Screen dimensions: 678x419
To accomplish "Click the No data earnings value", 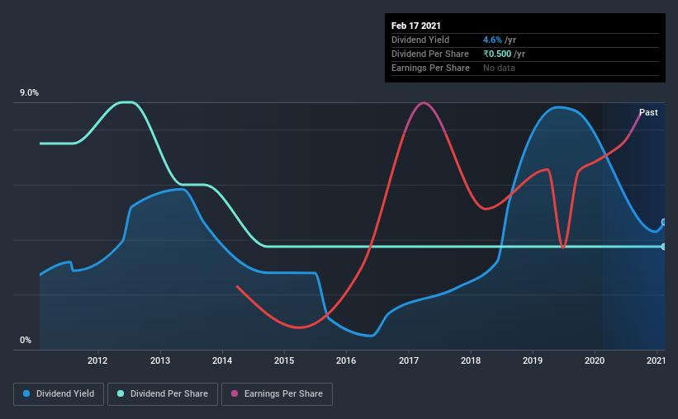I will [x=499, y=68].
